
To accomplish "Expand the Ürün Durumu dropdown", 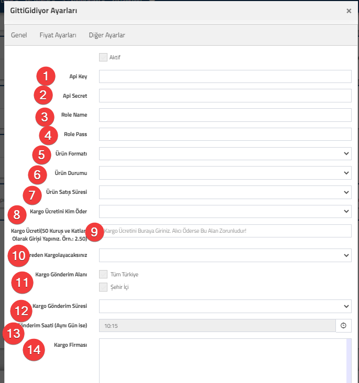I will coord(225,173).
